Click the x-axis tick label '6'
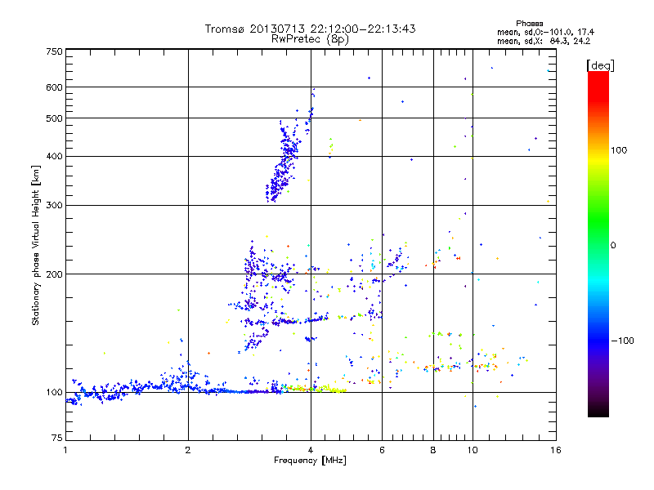Screen dimensions: 654x490 [382, 450]
